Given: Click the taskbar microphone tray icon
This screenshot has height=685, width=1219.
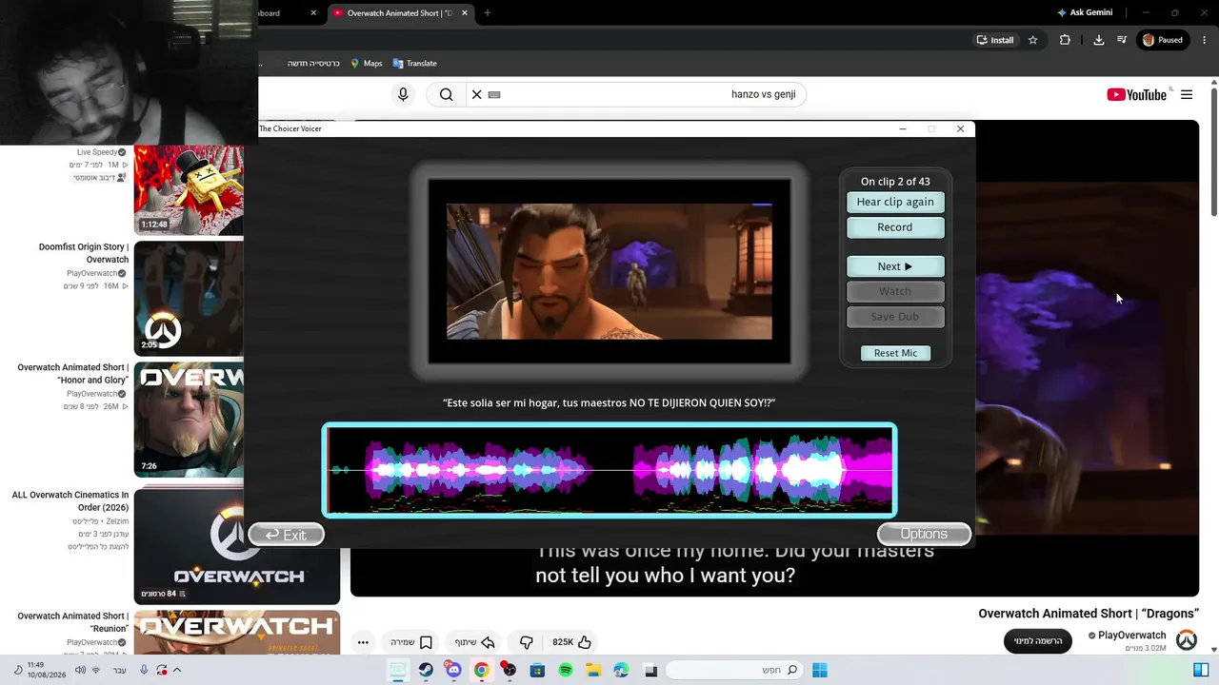Looking at the screenshot, I should (x=144, y=671).
